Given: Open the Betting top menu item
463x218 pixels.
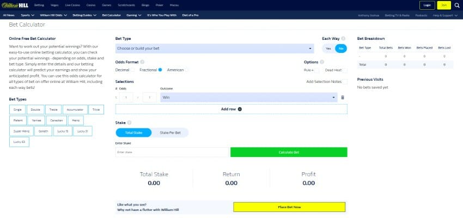Looking at the screenshot, I should click(39, 5).
